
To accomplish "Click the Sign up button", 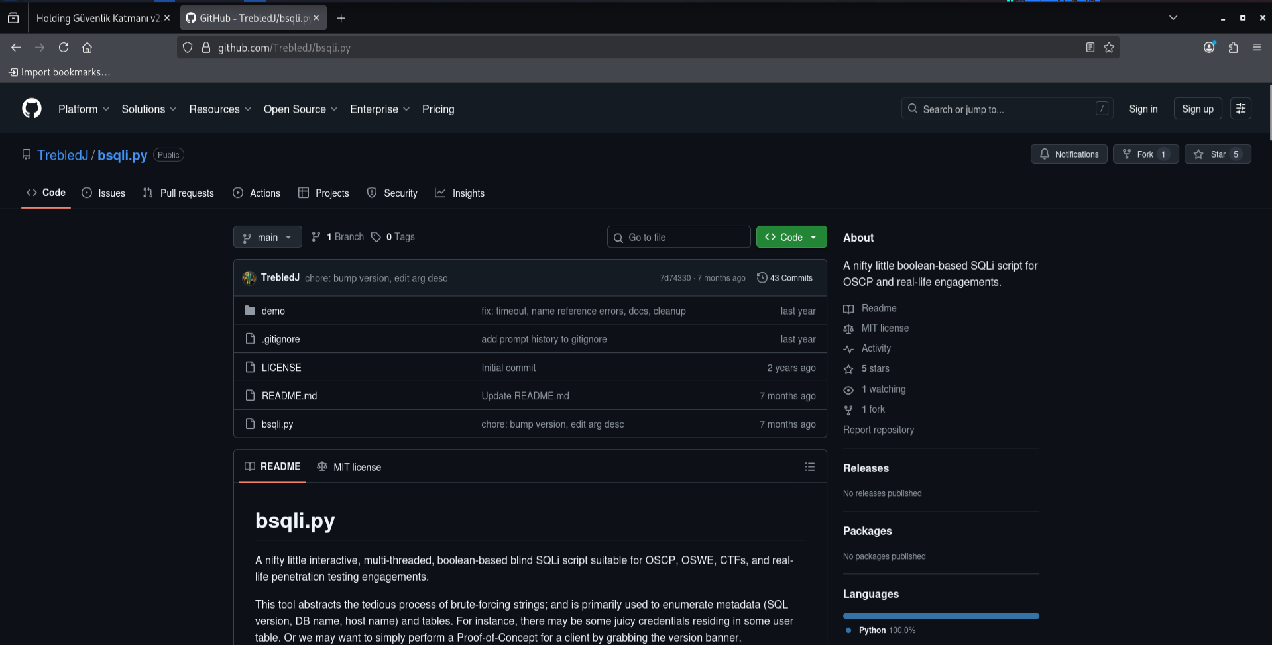I will (x=1197, y=109).
